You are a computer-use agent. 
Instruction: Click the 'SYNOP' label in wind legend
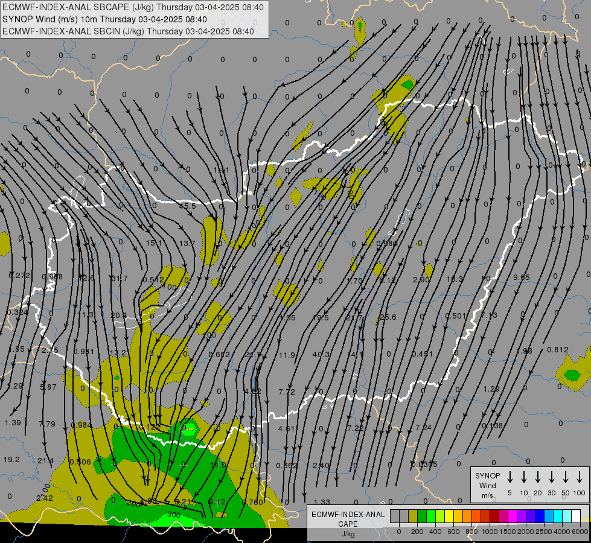tap(487, 475)
